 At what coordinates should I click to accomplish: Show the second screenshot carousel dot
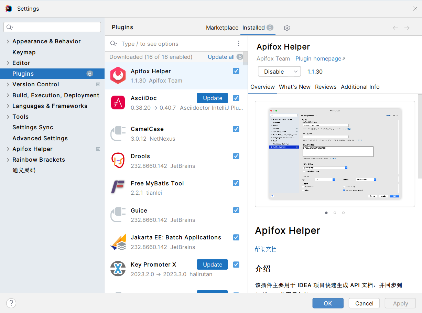point(335,213)
